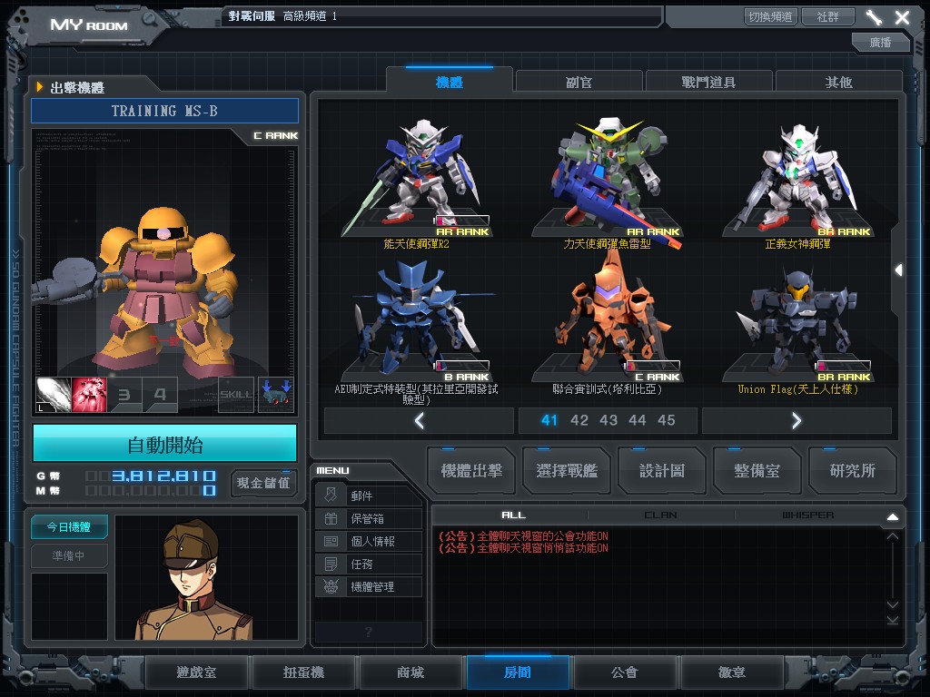This screenshot has height=697, width=930.
Task: Open the storage box (保管箱) icon
Action: (x=331, y=518)
